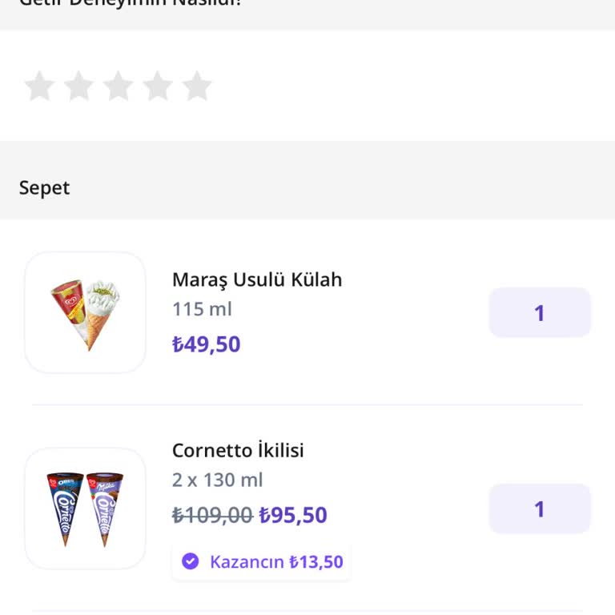Tap the Sepet section header
This screenshot has height=615, width=615.
[x=45, y=187]
